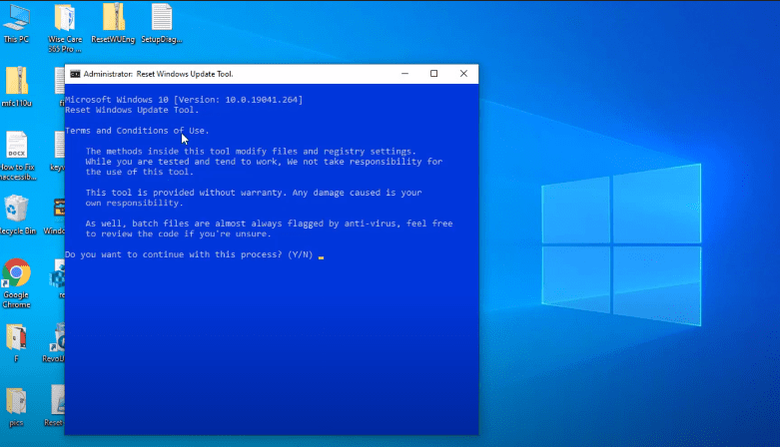780x447 pixels.
Task: Close the Reset Windows Update Tool window
Action: coord(463,74)
